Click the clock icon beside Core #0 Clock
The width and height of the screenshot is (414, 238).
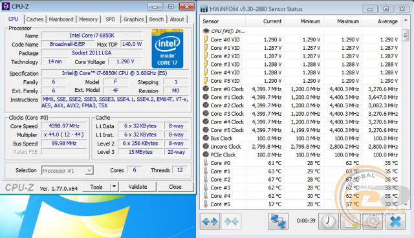pyautogui.click(x=206, y=89)
